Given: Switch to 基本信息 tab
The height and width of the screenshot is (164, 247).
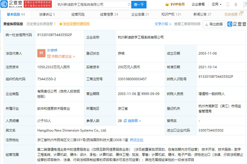Looking at the screenshot, I should (x=16, y=14).
